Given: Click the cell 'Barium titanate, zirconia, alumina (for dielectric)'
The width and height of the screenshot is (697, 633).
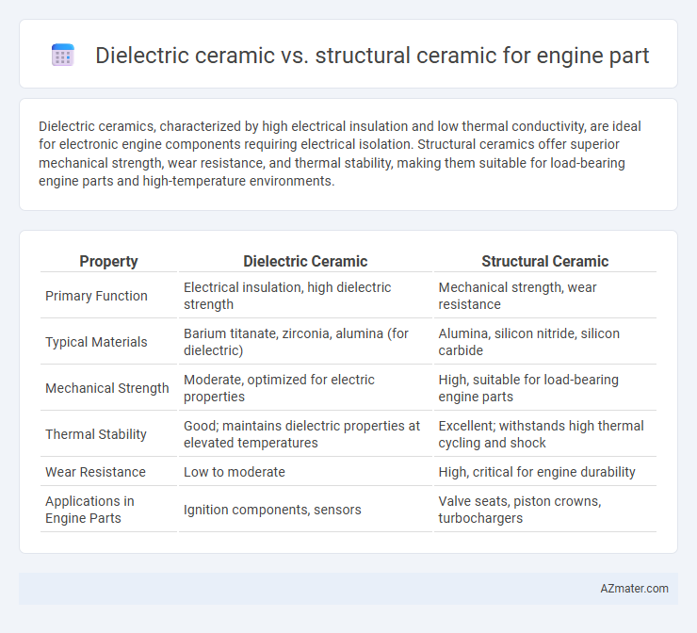Looking at the screenshot, I should coord(305,342).
